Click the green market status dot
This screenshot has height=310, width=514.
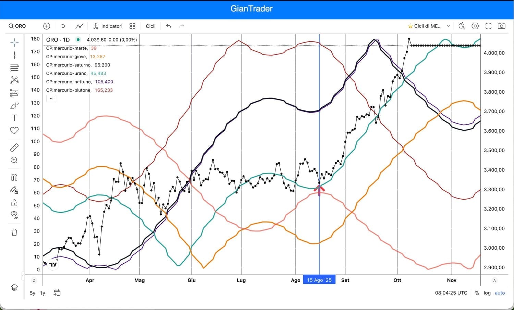78,40
